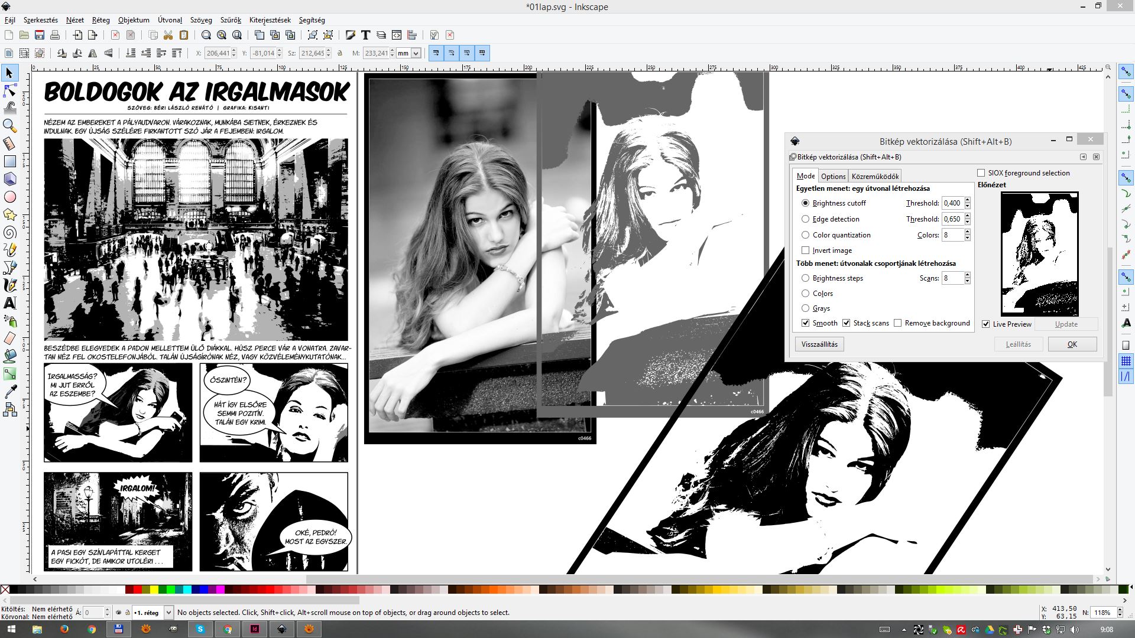Open the Szerkesztés menu
This screenshot has width=1135, height=638.
(41, 20)
